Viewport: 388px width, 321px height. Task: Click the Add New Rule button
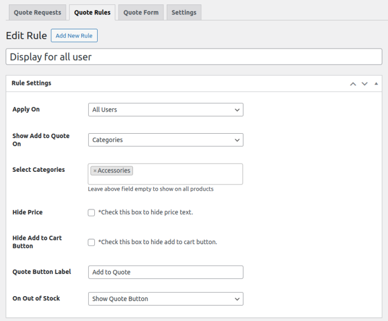click(74, 36)
